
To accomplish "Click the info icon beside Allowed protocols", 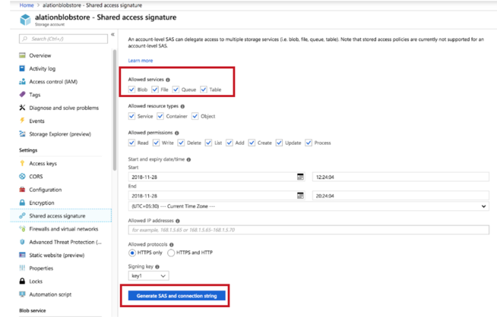I will coord(172,244).
